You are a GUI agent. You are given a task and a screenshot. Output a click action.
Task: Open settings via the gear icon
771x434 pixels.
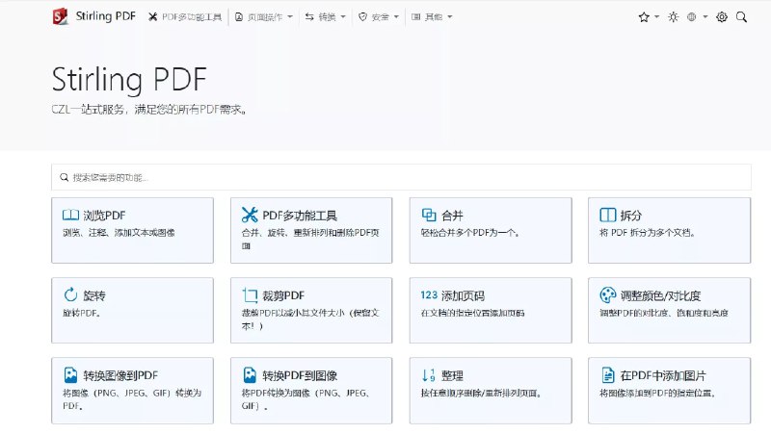(x=721, y=17)
